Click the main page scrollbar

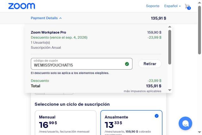click(199, 28)
